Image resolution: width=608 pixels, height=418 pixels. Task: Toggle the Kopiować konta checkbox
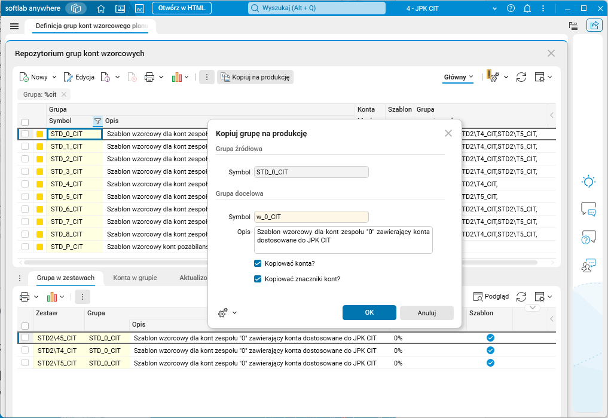tap(258, 263)
